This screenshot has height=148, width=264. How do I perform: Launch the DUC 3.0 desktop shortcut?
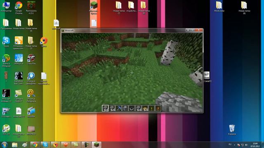click(x=6, y=130)
